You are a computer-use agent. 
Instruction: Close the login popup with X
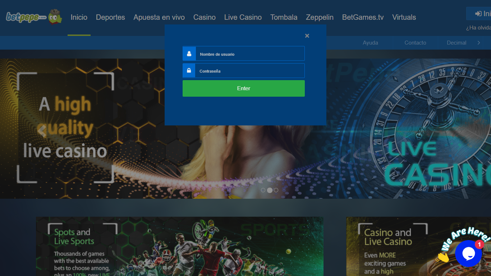(x=307, y=36)
